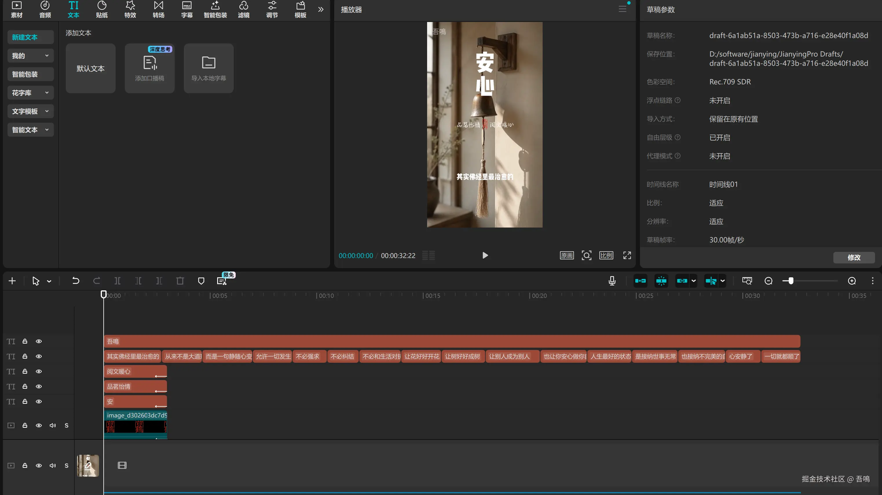Lock the 阅文暖心 text track
The image size is (882, 495).
tap(25, 371)
